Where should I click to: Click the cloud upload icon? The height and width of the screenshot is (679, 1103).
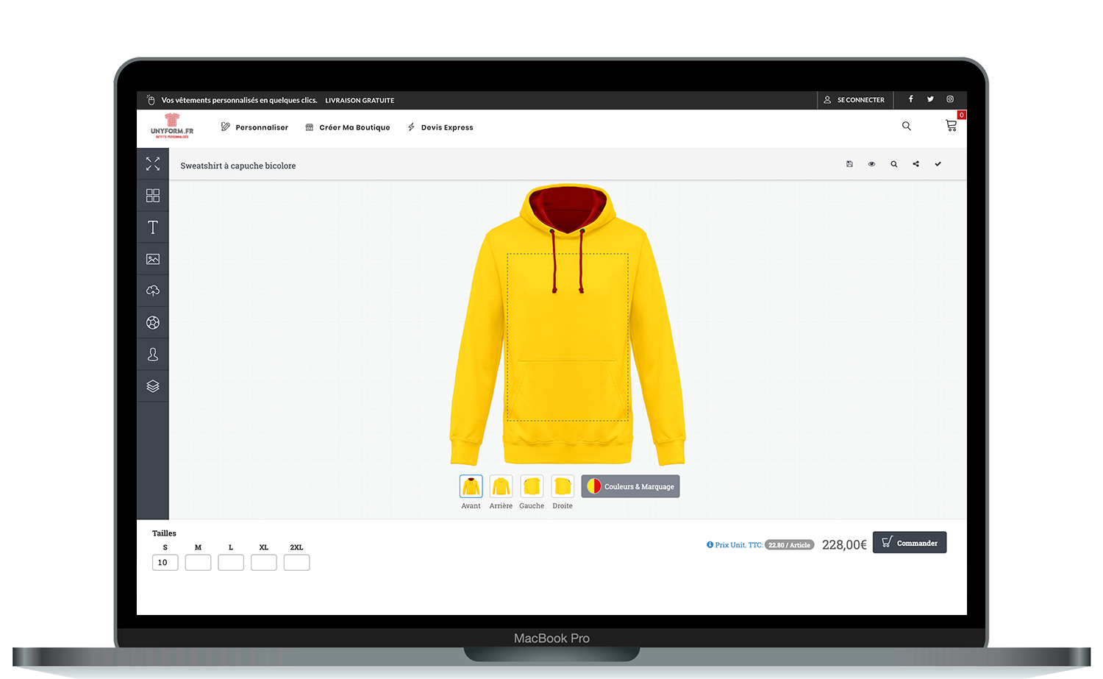(x=153, y=291)
